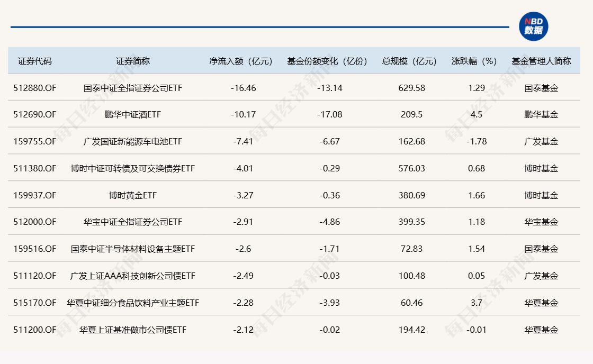The height and width of the screenshot is (364, 593).
Task: Click the 总规模（亿元） column header
Action: pos(410,61)
